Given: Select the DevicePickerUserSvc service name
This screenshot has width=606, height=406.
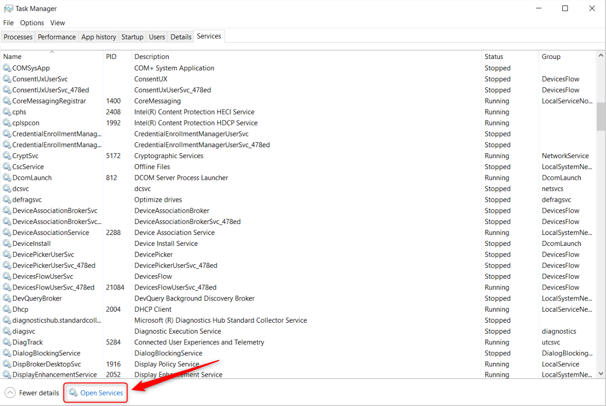Looking at the screenshot, I should (43, 254).
